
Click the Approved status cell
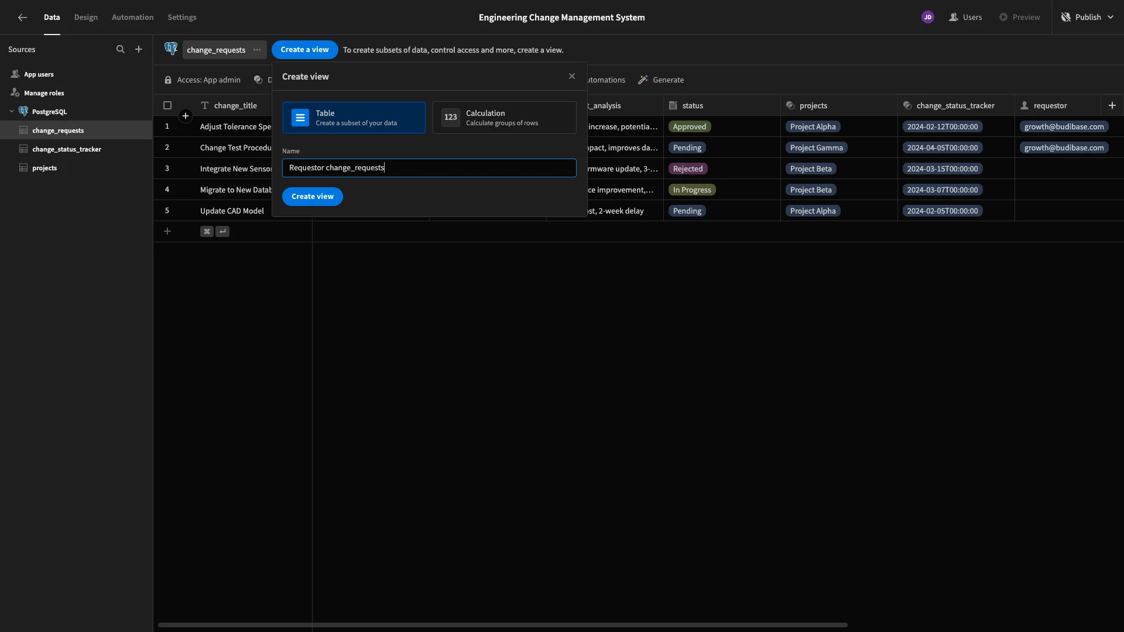[690, 127]
